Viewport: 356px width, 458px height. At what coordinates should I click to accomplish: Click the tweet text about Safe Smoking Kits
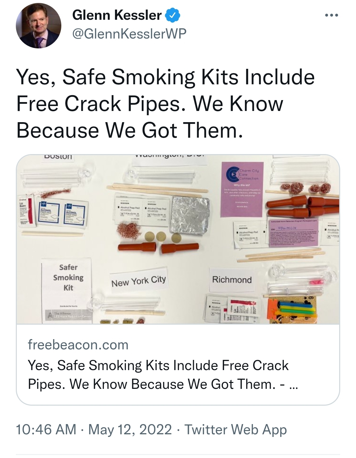(165, 103)
